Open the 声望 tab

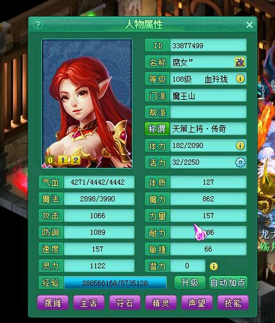tap(197, 302)
